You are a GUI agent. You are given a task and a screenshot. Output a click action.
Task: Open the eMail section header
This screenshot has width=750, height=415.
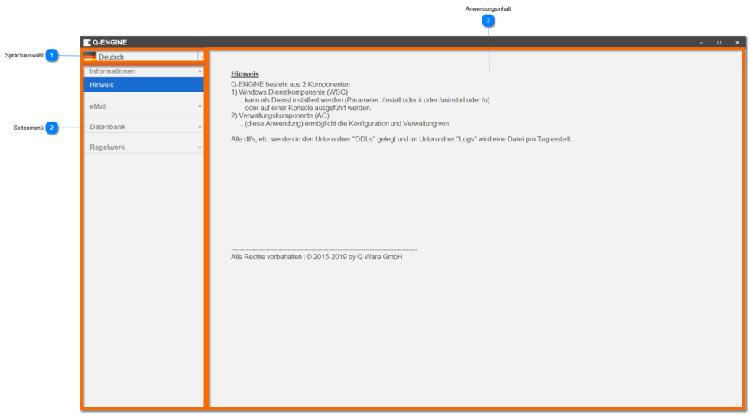(x=144, y=107)
